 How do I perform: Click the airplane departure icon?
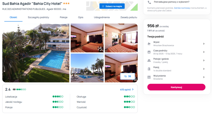[149, 44]
